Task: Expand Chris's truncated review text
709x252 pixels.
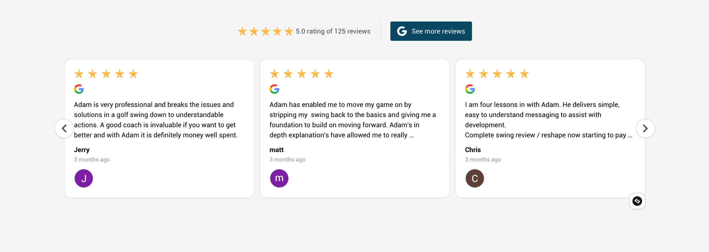Action: click(x=630, y=136)
